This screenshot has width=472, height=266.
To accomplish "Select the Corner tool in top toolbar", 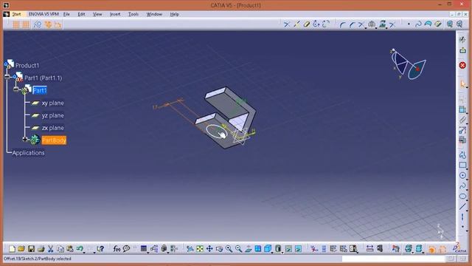I will click(342, 24).
